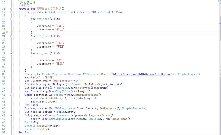Image resolution: width=221 pixels, height=135 pixels.
Task: Click reqstream.Close on line 43
Action: 42,102
